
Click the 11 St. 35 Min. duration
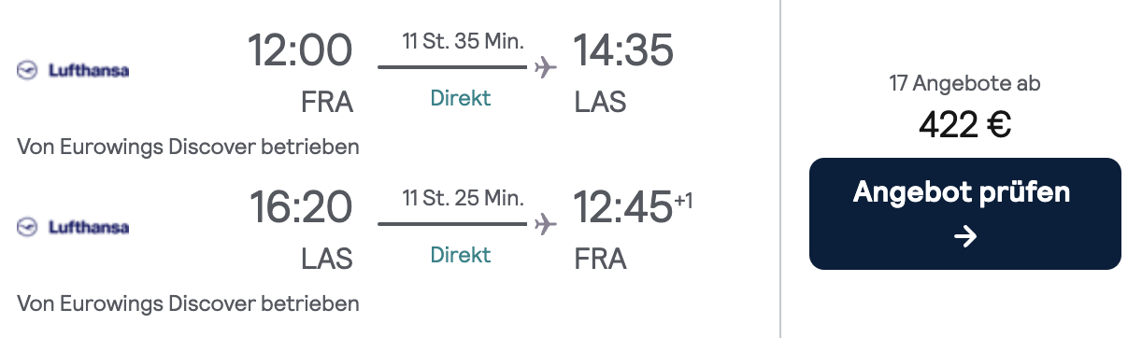point(463,41)
